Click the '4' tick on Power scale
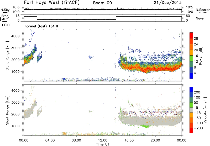 click(x=195, y=73)
